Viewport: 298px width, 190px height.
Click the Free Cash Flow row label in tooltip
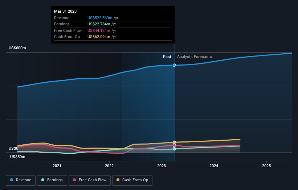[68, 30]
